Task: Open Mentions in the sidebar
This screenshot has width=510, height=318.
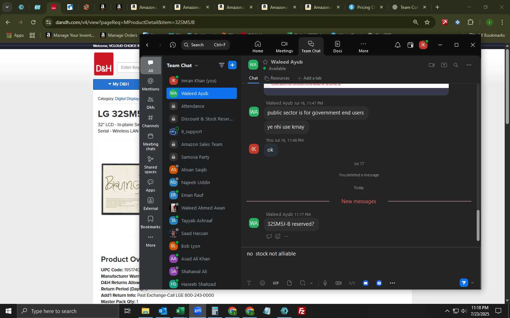Action: 151,84
